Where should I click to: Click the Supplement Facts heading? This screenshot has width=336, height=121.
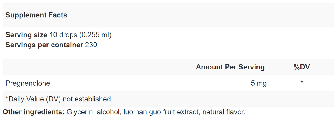tap(36, 15)
